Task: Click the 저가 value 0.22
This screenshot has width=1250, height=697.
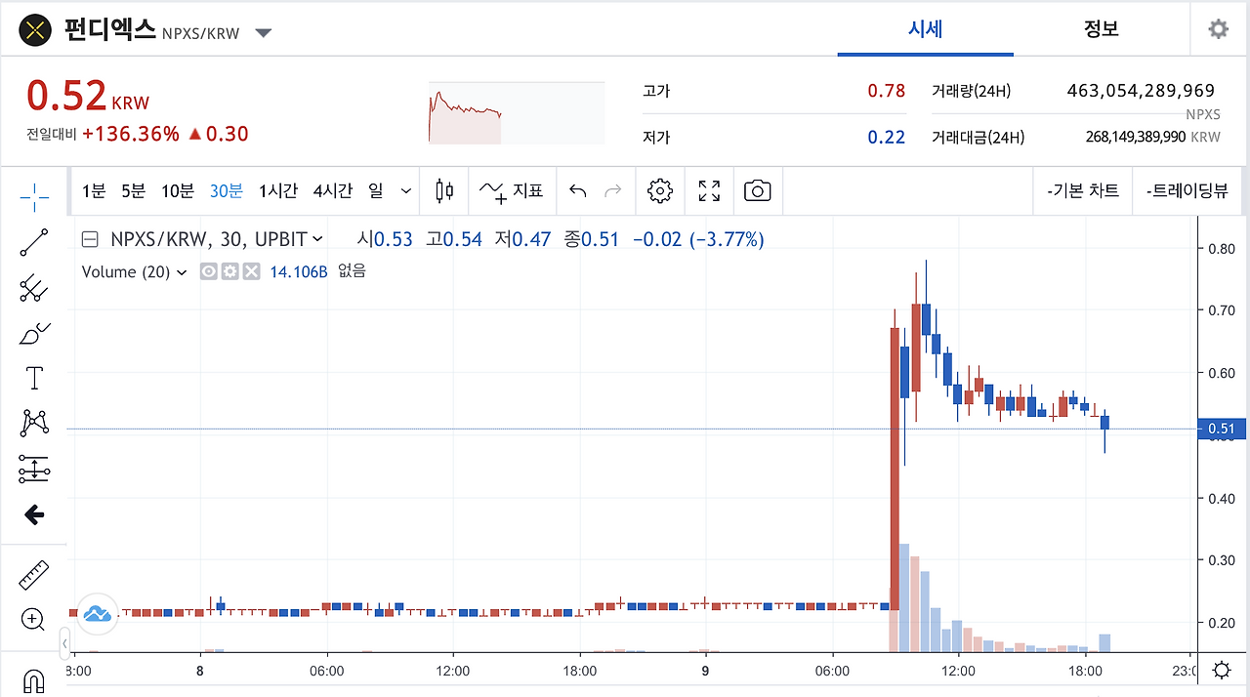Action: [887, 137]
